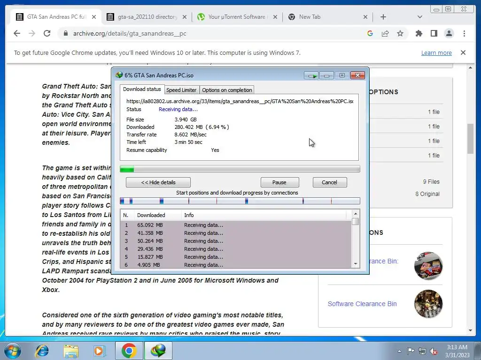This screenshot has height=360, width=481.
Task: Click the Downloaded column header
Action: [158, 215]
